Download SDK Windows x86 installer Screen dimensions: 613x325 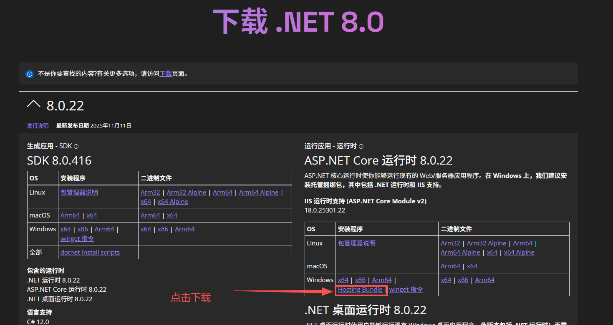click(83, 229)
